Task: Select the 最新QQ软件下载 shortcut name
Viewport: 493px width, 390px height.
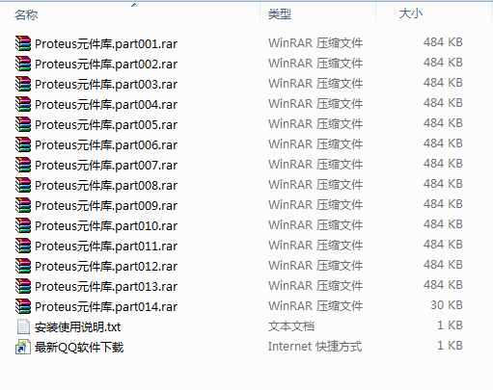Action: (79, 348)
